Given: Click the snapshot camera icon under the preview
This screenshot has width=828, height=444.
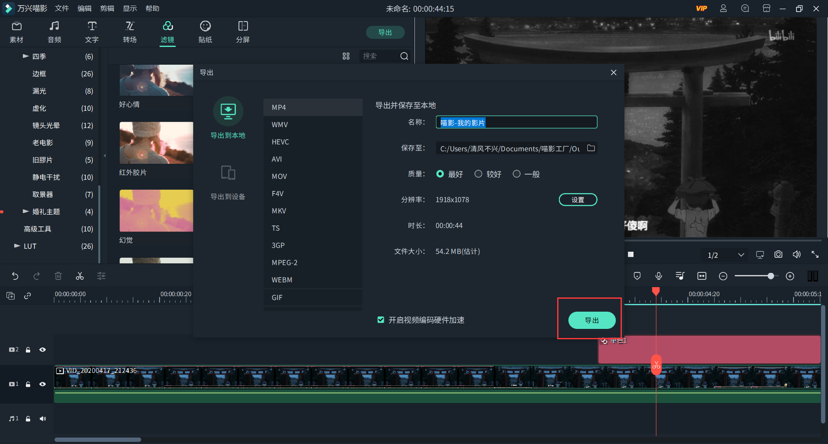Looking at the screenshot, I should 778,255.
